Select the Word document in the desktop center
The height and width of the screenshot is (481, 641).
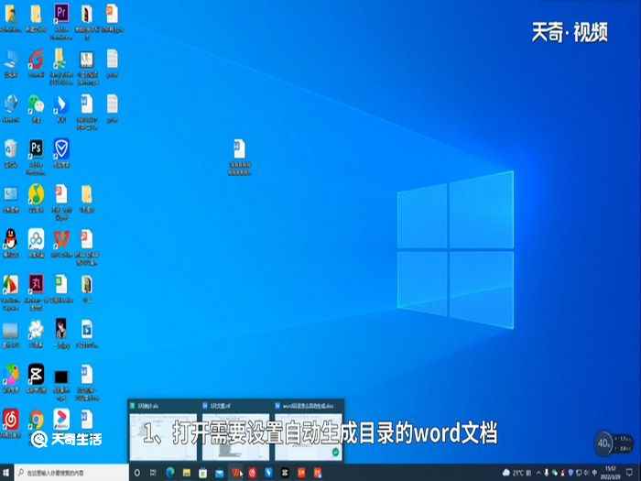[x=239, y=149]
